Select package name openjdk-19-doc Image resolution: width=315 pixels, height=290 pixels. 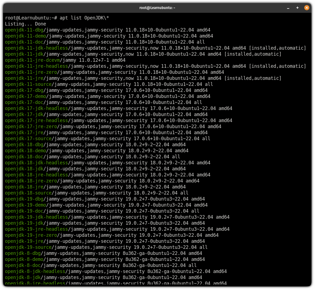[24, 211]
